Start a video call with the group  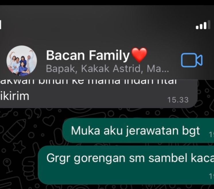coord(192,60)
